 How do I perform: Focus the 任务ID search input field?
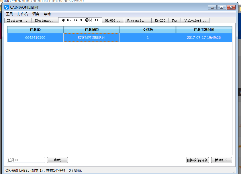point(26,160)
